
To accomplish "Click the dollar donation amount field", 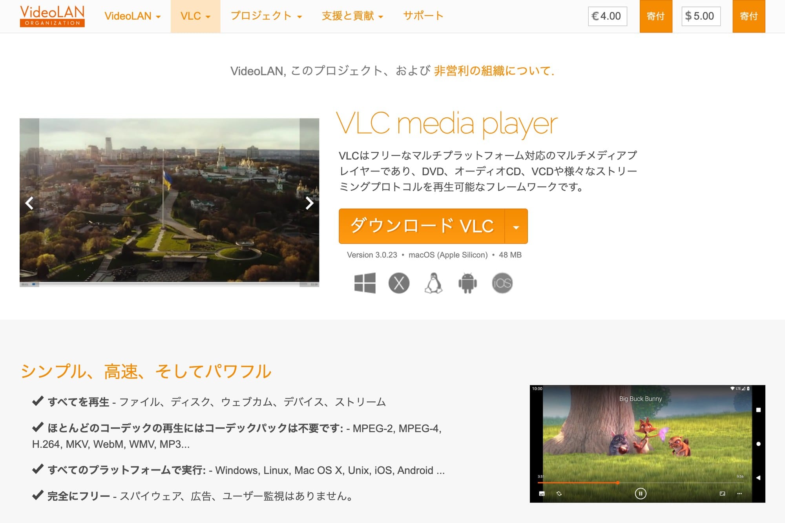I will point(701,16).
